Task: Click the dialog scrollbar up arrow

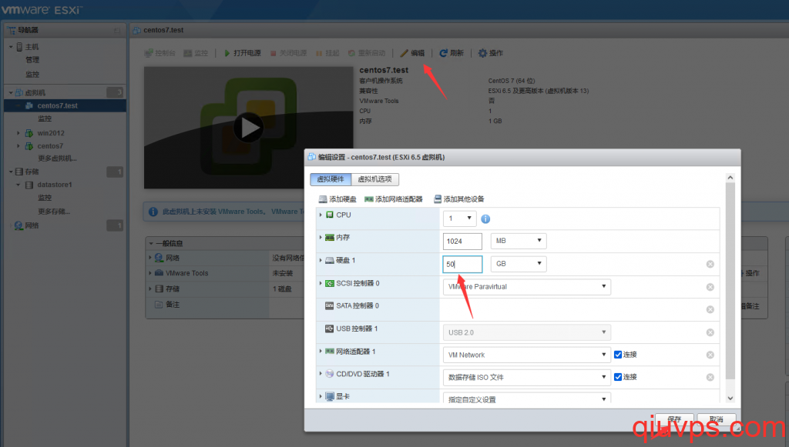Action: [730, 178]
